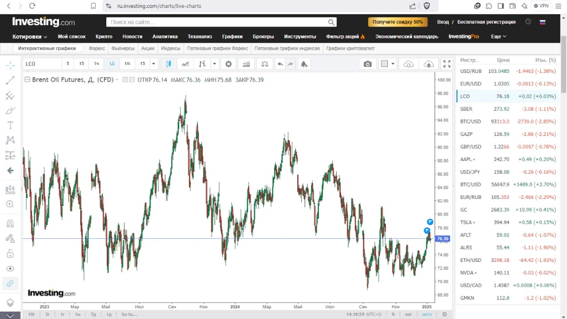Viewport: 567px width, 319px height.
Task: Toggle fullscreen chart mode
Action: [447, 64]
